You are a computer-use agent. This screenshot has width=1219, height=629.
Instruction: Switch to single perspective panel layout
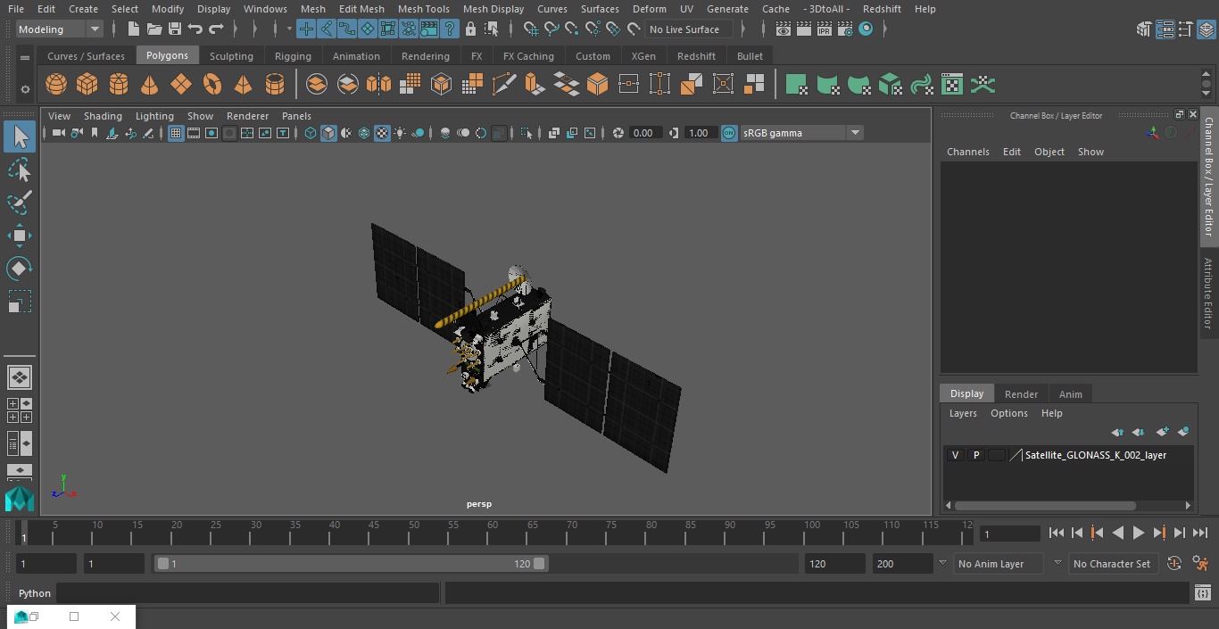(x=20, y=377)
